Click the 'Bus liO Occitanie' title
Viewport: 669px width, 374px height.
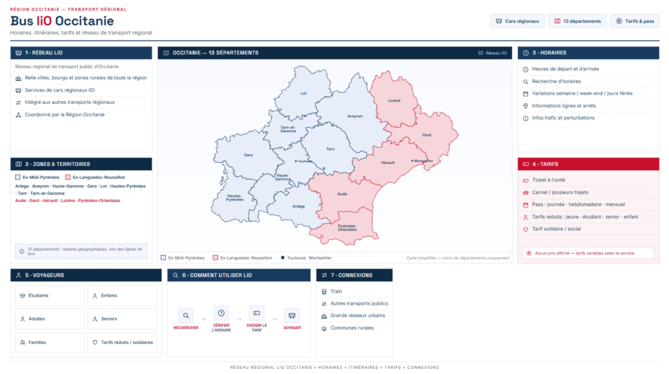[x=62, y=21]
